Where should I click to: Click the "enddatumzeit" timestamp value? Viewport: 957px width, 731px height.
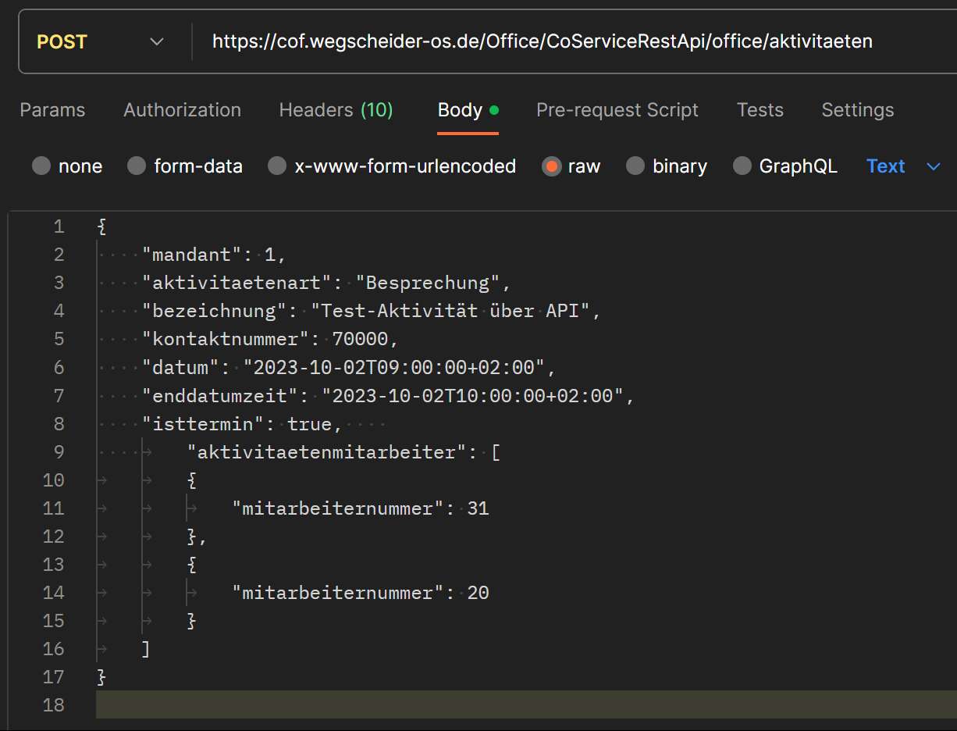pyautogui.click(x=472, y=396)
